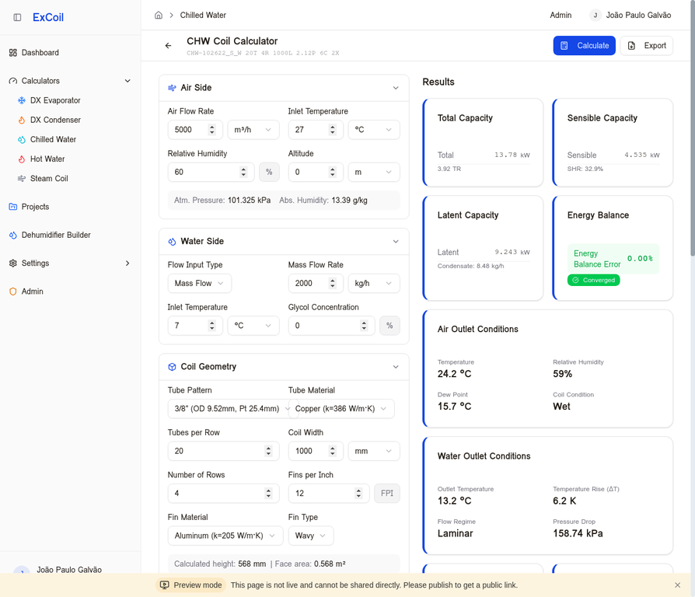Click the Admin shield icon
Viewport: 695px width, 597px height.
12,292
